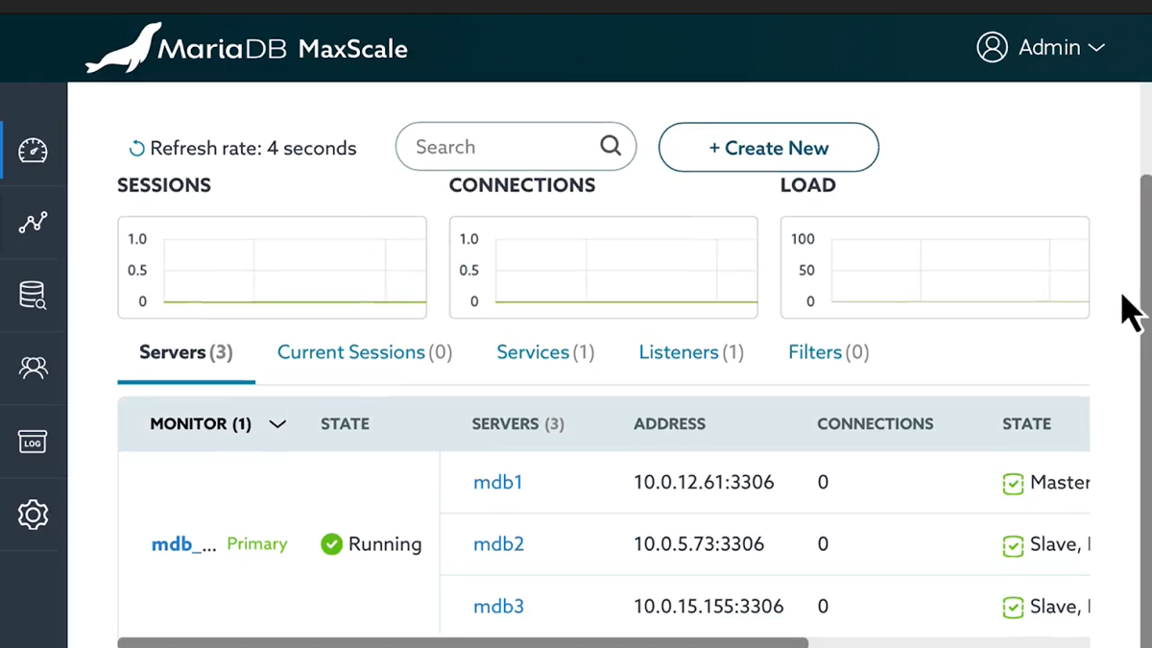Click the search magnifier icon
The height and width of the screenshot is (648, 1152).
[611, 146]
